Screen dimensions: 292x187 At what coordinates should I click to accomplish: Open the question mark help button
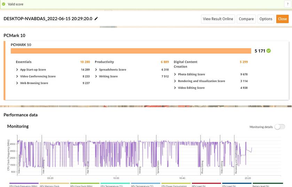click(289, 3)
